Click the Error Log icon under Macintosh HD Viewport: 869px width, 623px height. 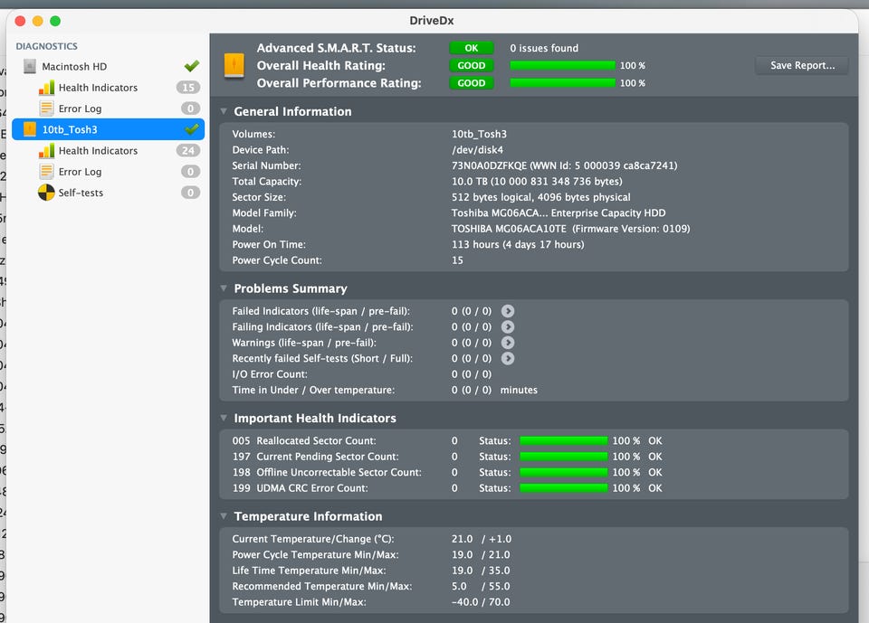pyautogui.click(x=46, y=109)
